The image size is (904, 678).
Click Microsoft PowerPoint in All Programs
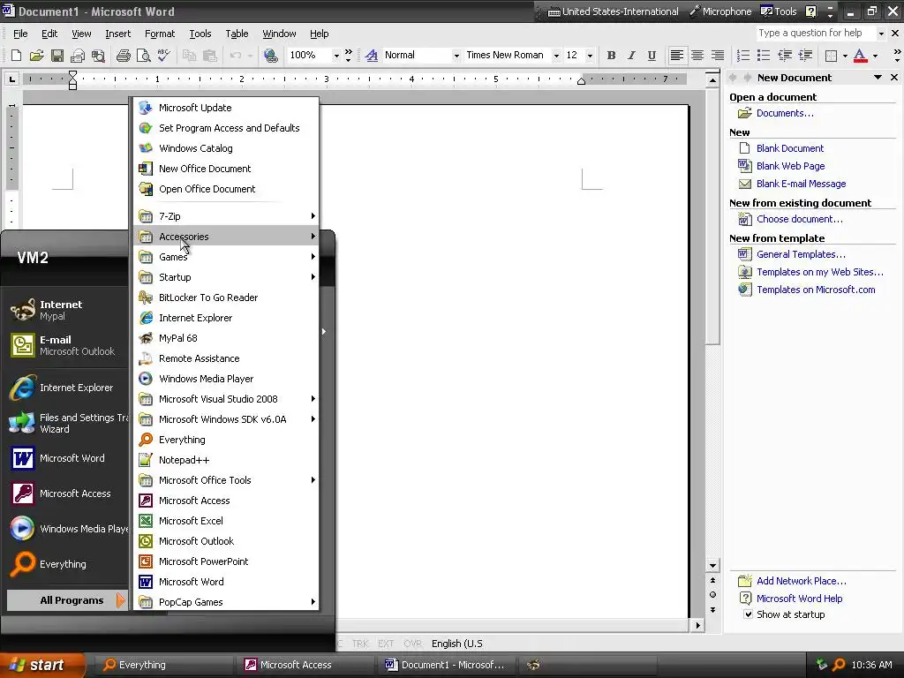[x=226, y=561]
